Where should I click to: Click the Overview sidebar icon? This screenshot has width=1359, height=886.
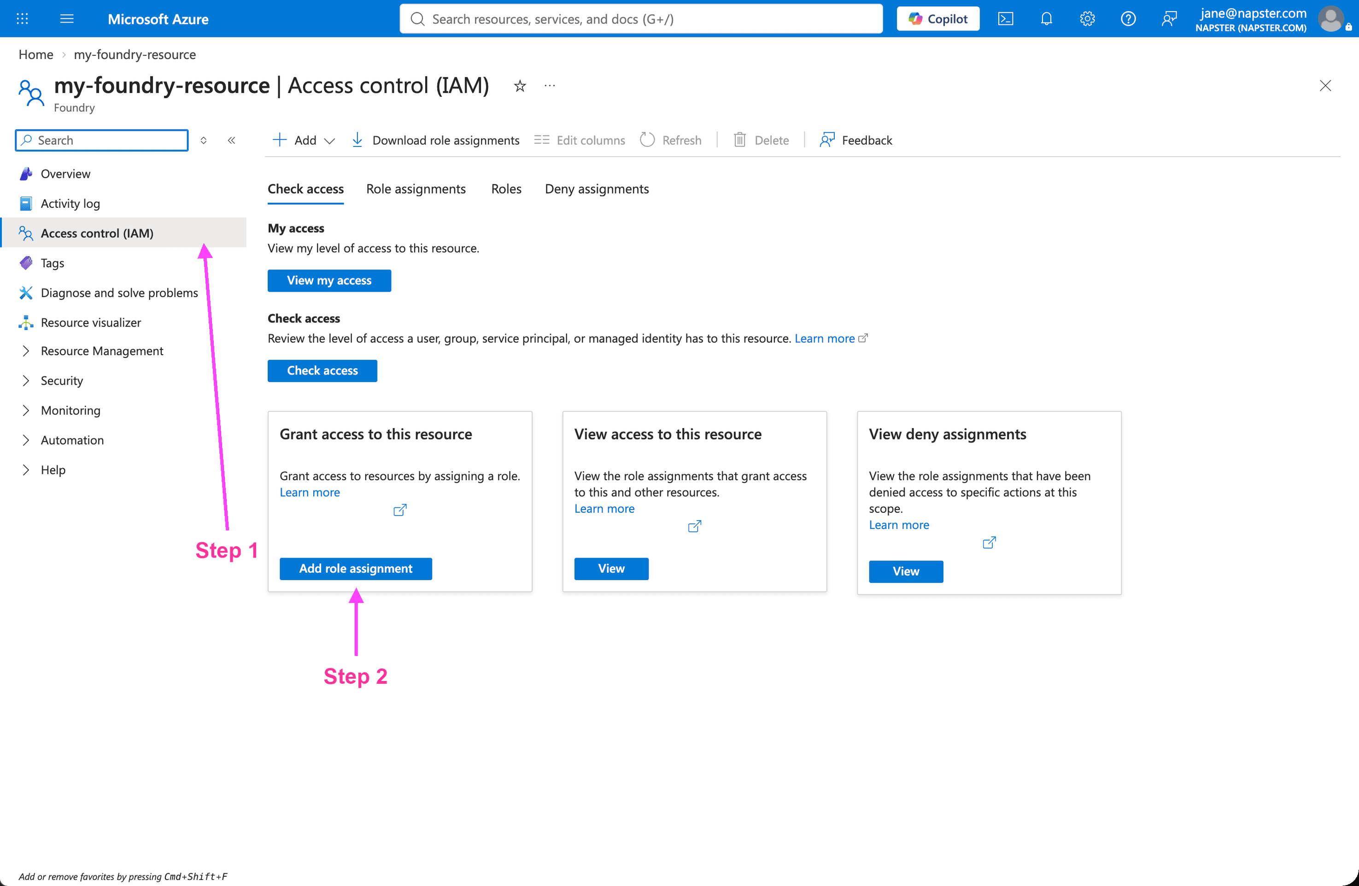click(26, 174)
